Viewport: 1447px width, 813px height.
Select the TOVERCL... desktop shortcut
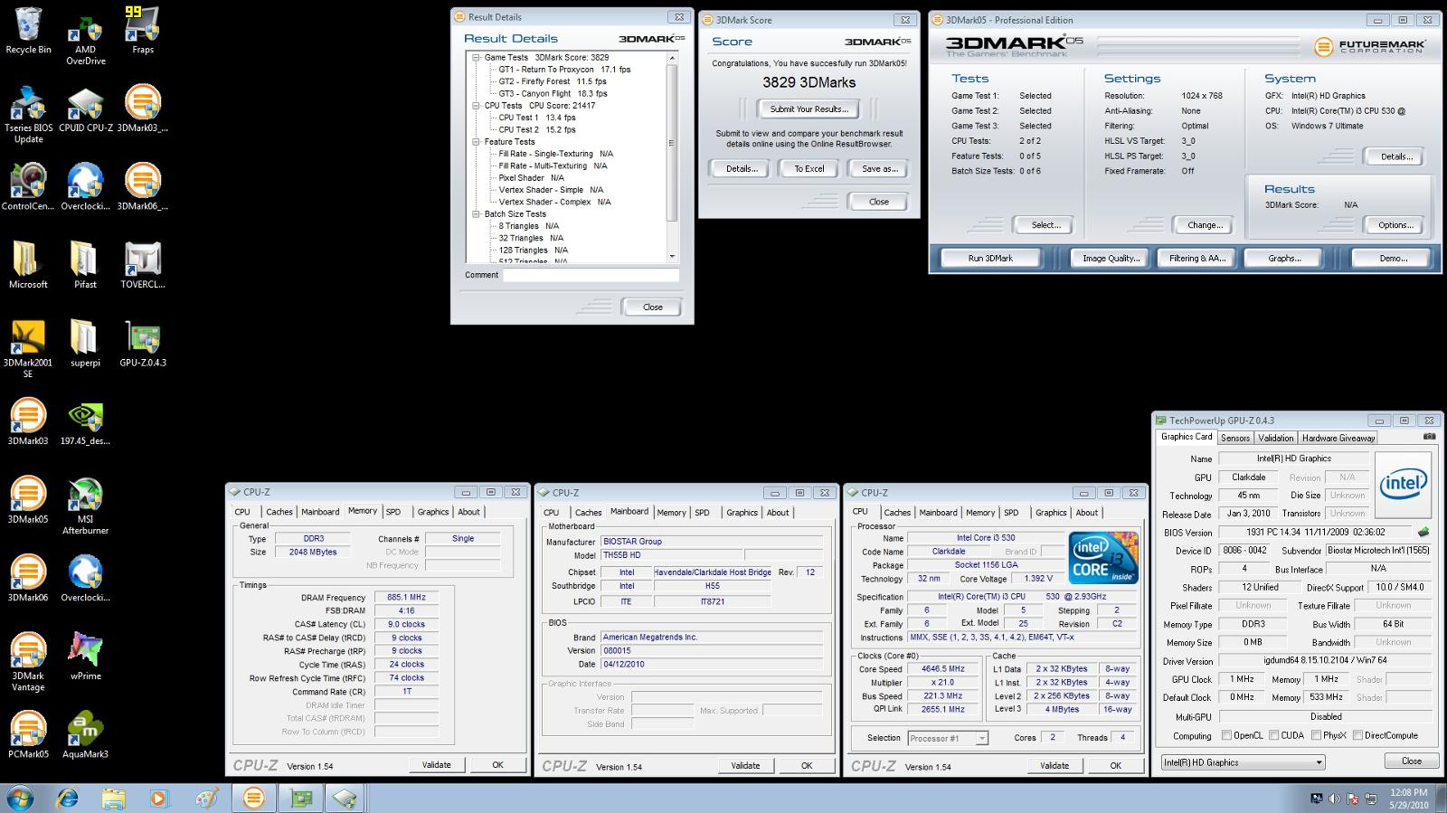[142, 266]
